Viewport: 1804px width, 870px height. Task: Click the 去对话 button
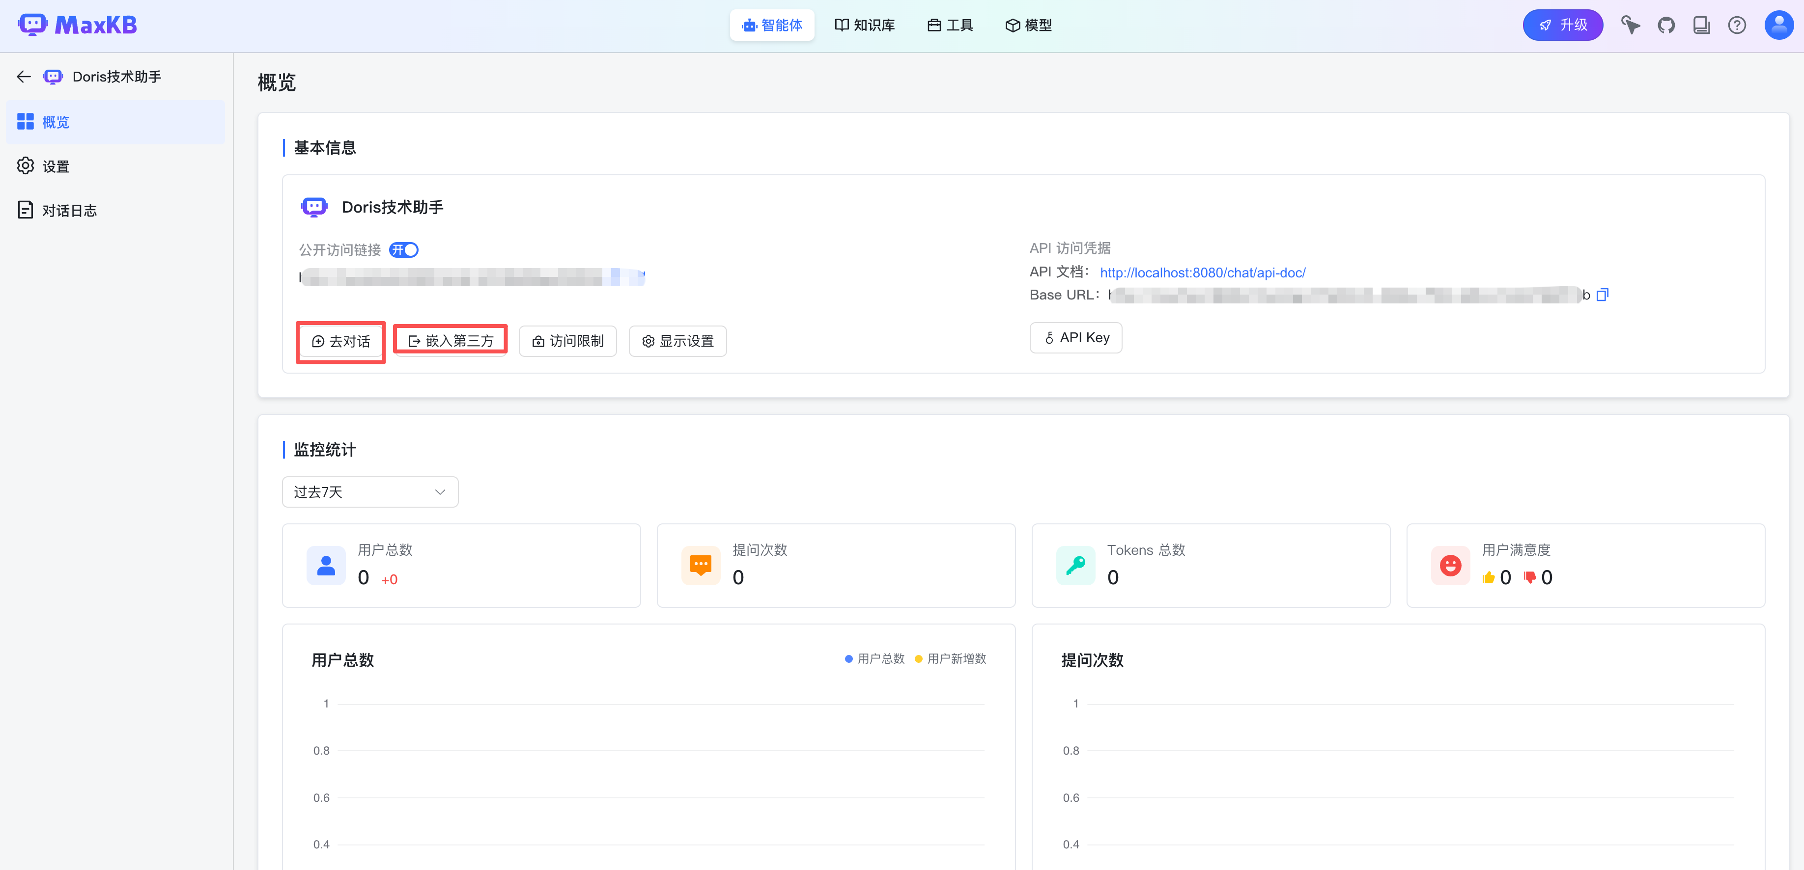tap(341, 342)
